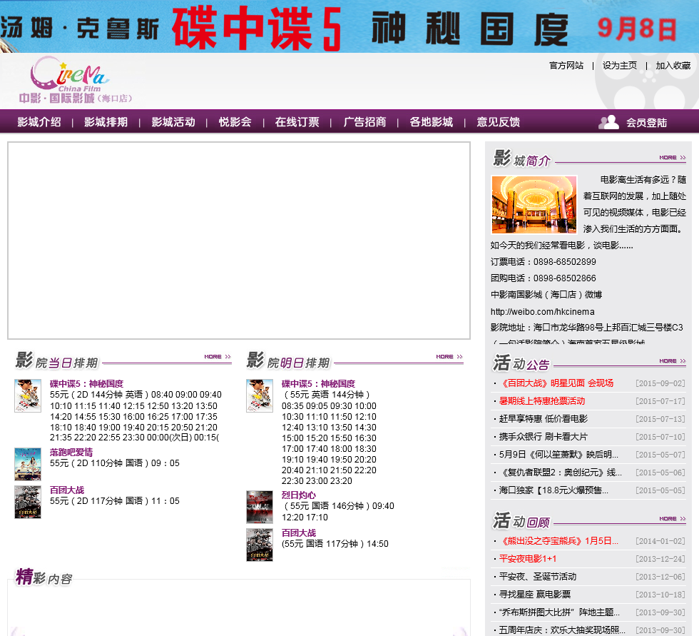Click date [2015-09-02] in 活动公告 list
699x636 pixels.
coord(660,383)
